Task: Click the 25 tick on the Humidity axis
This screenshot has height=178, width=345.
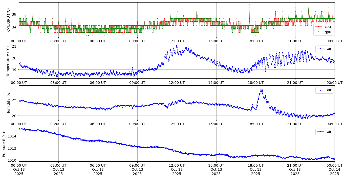Action: 14,100
